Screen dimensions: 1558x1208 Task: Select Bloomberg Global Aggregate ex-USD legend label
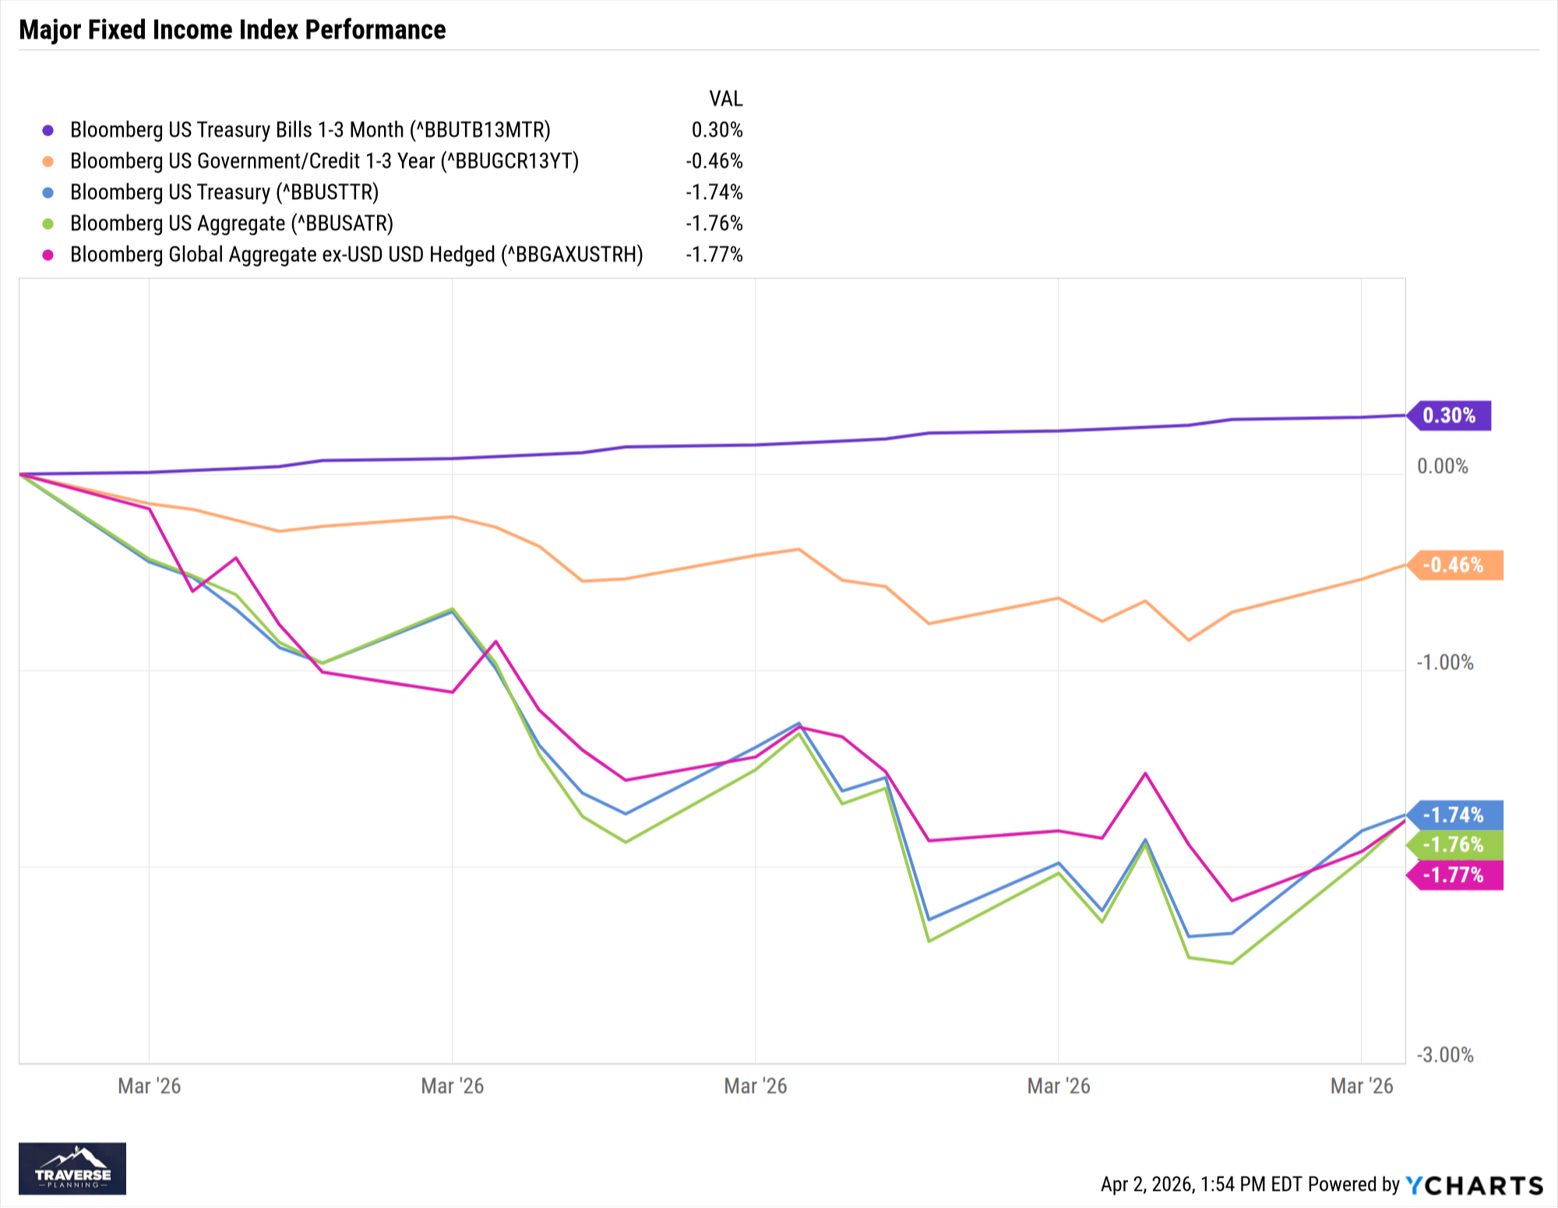tap(357, 255)
